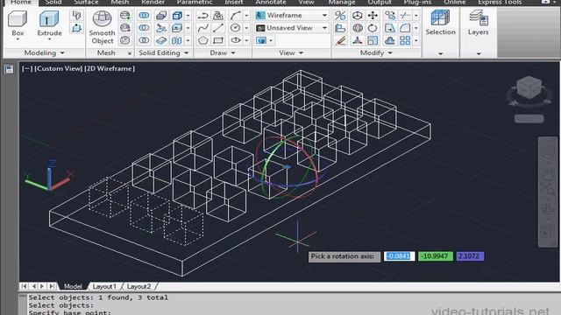This screenshot has height=315, width=561.
Task: Select the Model tab
Action: (x=73, y=286)
